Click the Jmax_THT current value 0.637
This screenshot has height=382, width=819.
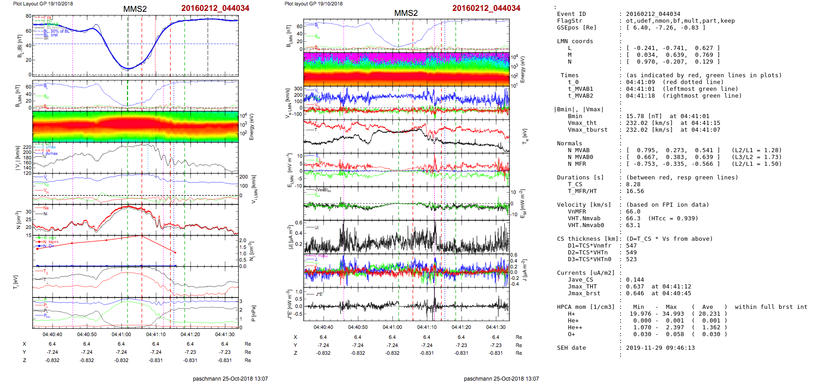635,287
